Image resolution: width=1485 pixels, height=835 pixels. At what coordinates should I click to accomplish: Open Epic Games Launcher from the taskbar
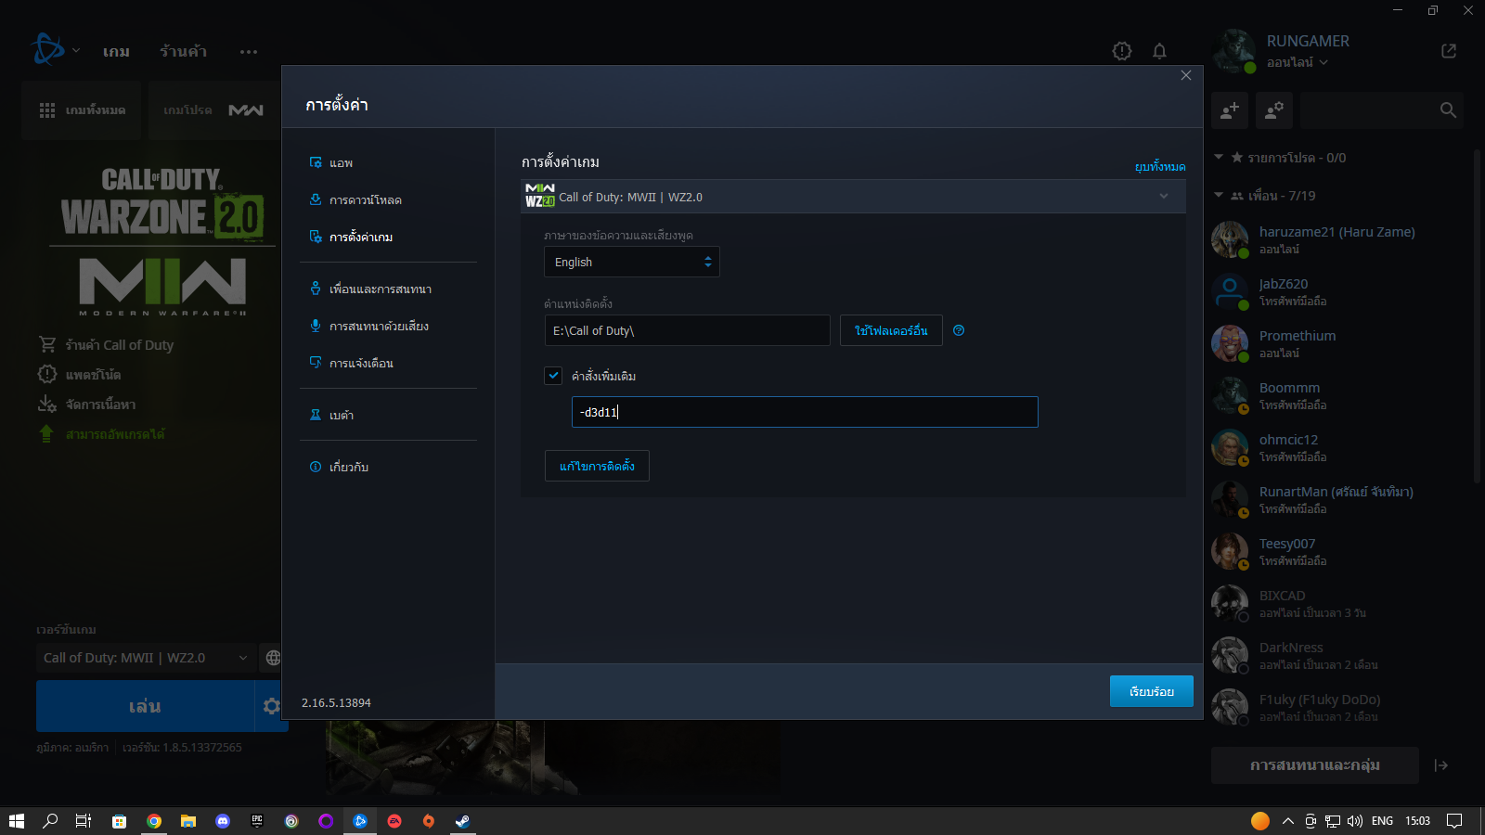[257, 821]
